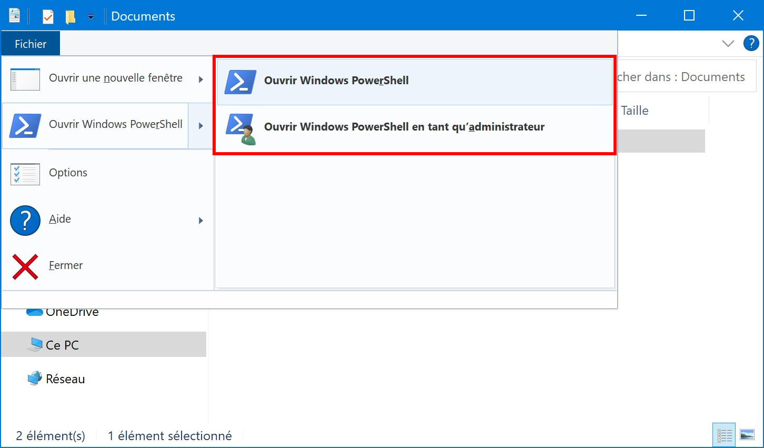Select 'Réseau' in the navigation pane

tap(56, 379)
